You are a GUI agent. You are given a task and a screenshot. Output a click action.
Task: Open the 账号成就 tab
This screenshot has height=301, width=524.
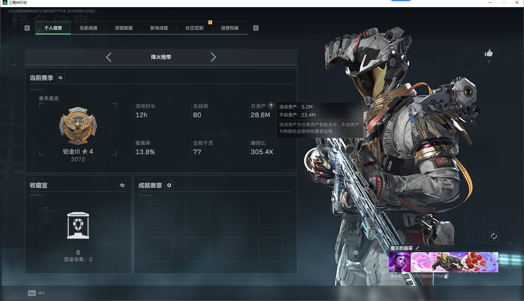(x=159, y=28)
